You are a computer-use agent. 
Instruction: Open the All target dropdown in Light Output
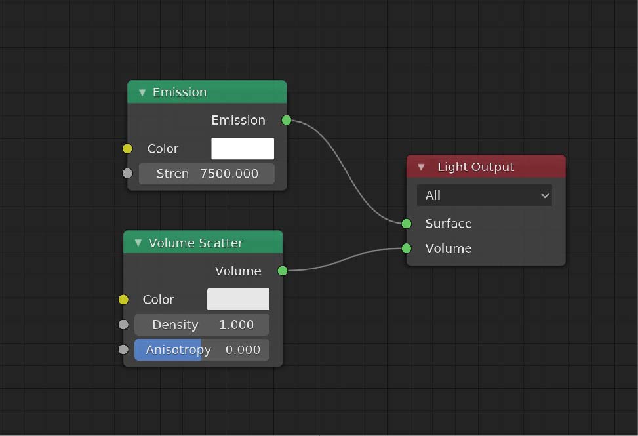[x=484, y=195]
